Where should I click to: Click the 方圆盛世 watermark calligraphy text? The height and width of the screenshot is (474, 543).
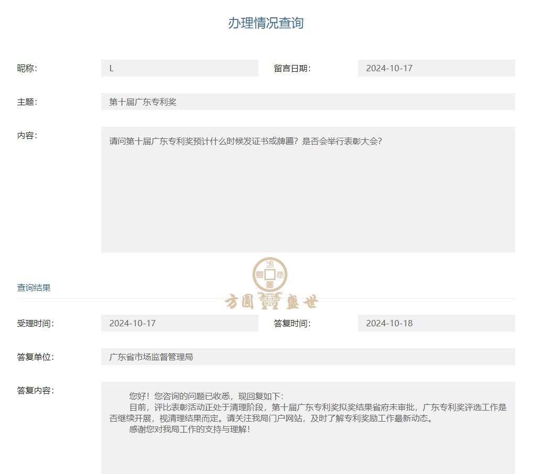(x=271, y=301)
